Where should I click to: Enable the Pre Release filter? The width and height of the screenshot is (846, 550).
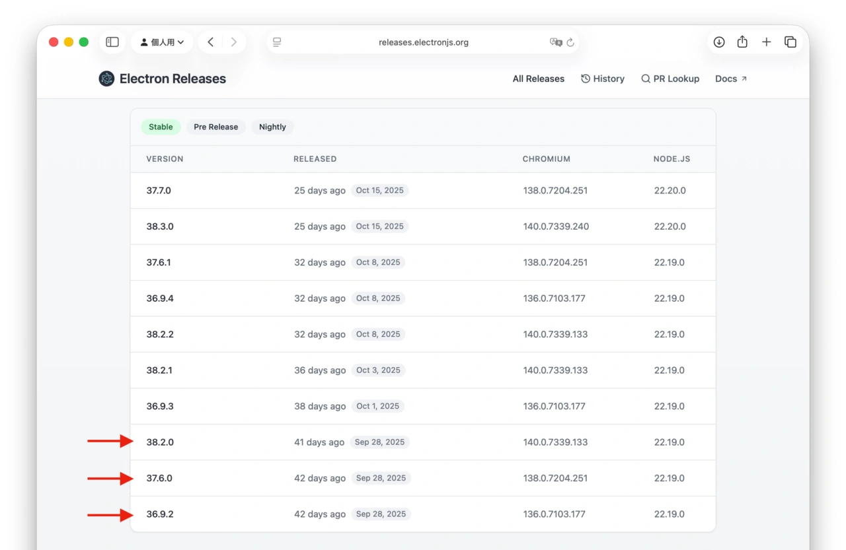click(x=215, y=127)
